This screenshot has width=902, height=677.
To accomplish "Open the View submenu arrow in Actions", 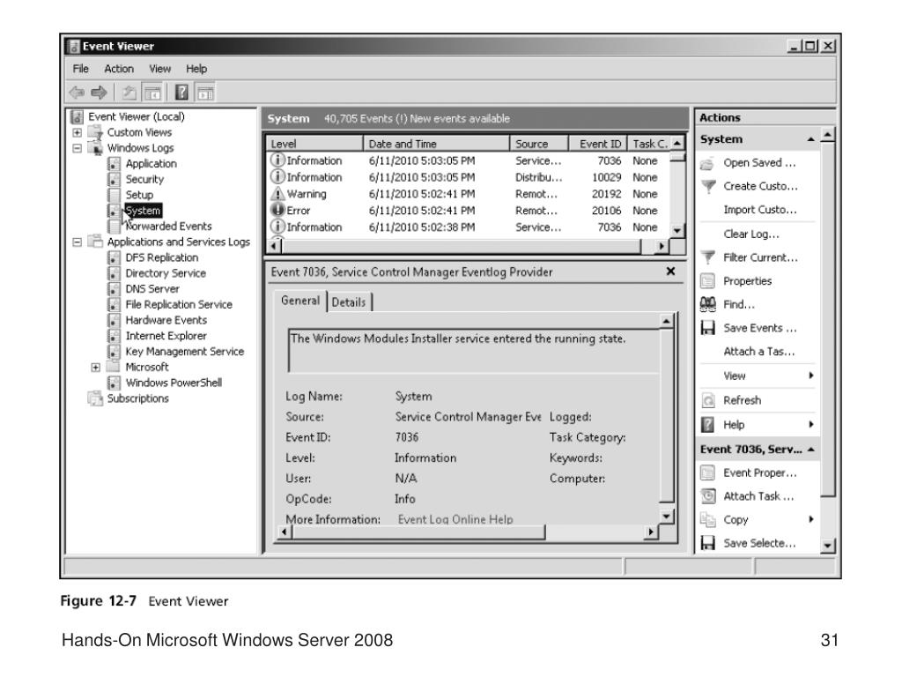I will [x=811, y=376].
